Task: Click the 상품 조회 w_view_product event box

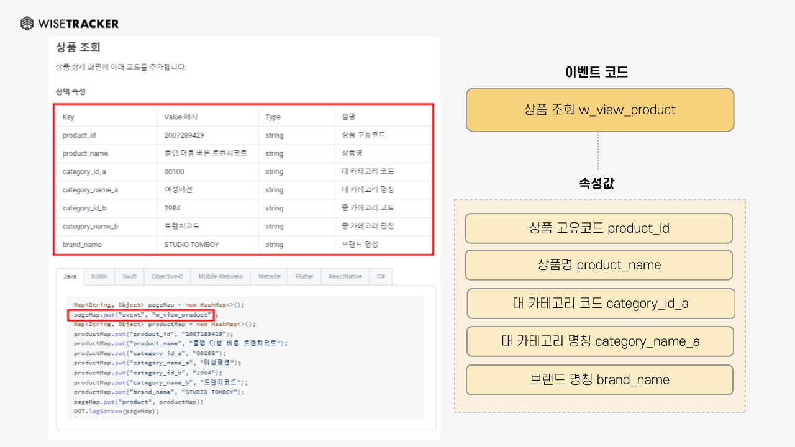Action: point(599,109)
